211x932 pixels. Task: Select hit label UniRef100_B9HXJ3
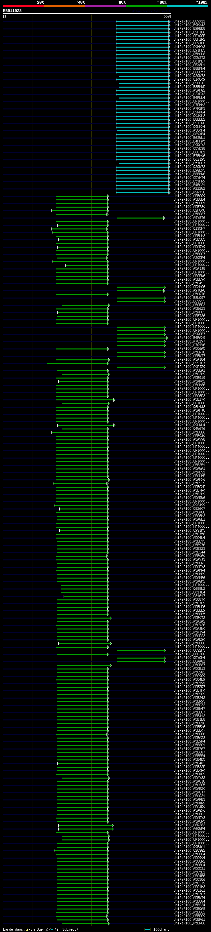(189, 25)
